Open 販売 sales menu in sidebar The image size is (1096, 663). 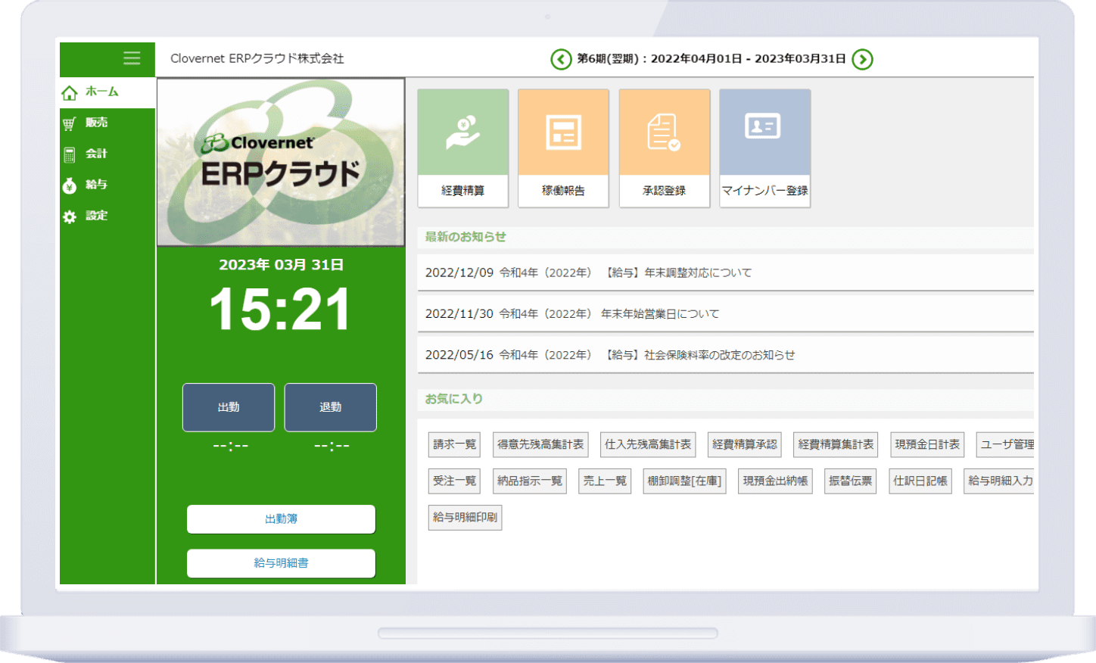tap(96, 123)
